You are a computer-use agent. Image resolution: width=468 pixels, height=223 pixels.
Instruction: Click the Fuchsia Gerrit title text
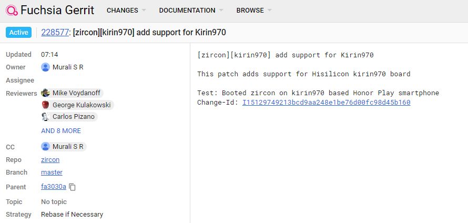58,11
